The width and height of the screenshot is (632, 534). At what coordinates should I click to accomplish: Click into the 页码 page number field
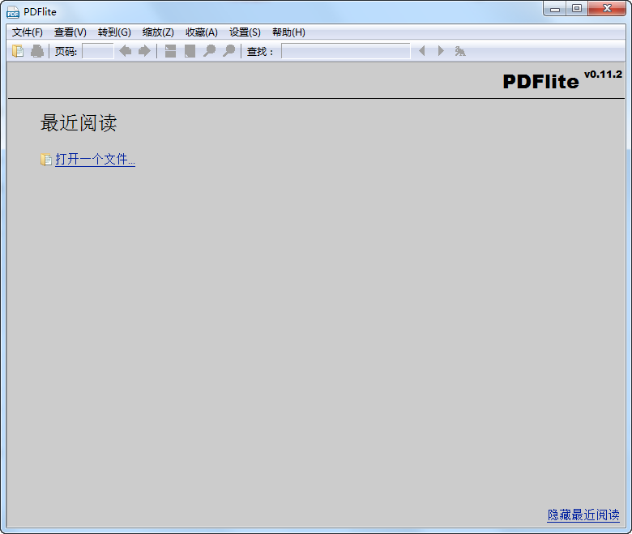point(98,51)
